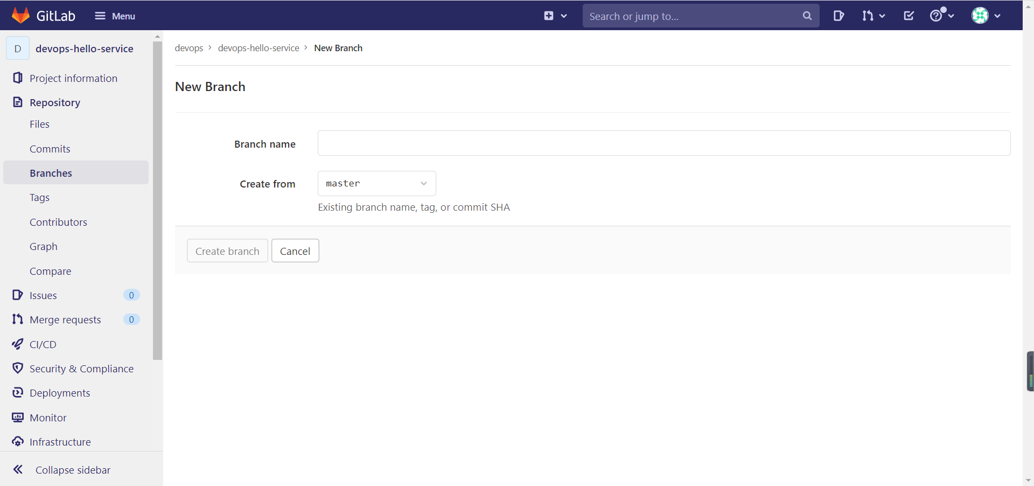Open Contributors page

point(58,222)
